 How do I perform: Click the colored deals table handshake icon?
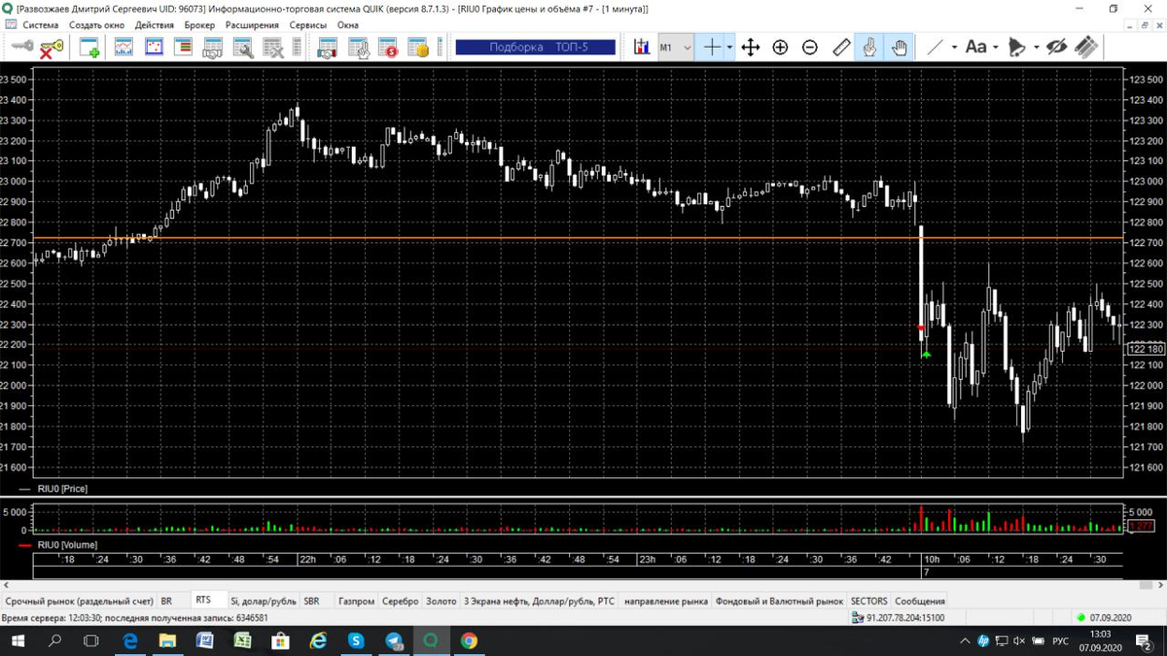pyautogui.click(x=327, y=47)
